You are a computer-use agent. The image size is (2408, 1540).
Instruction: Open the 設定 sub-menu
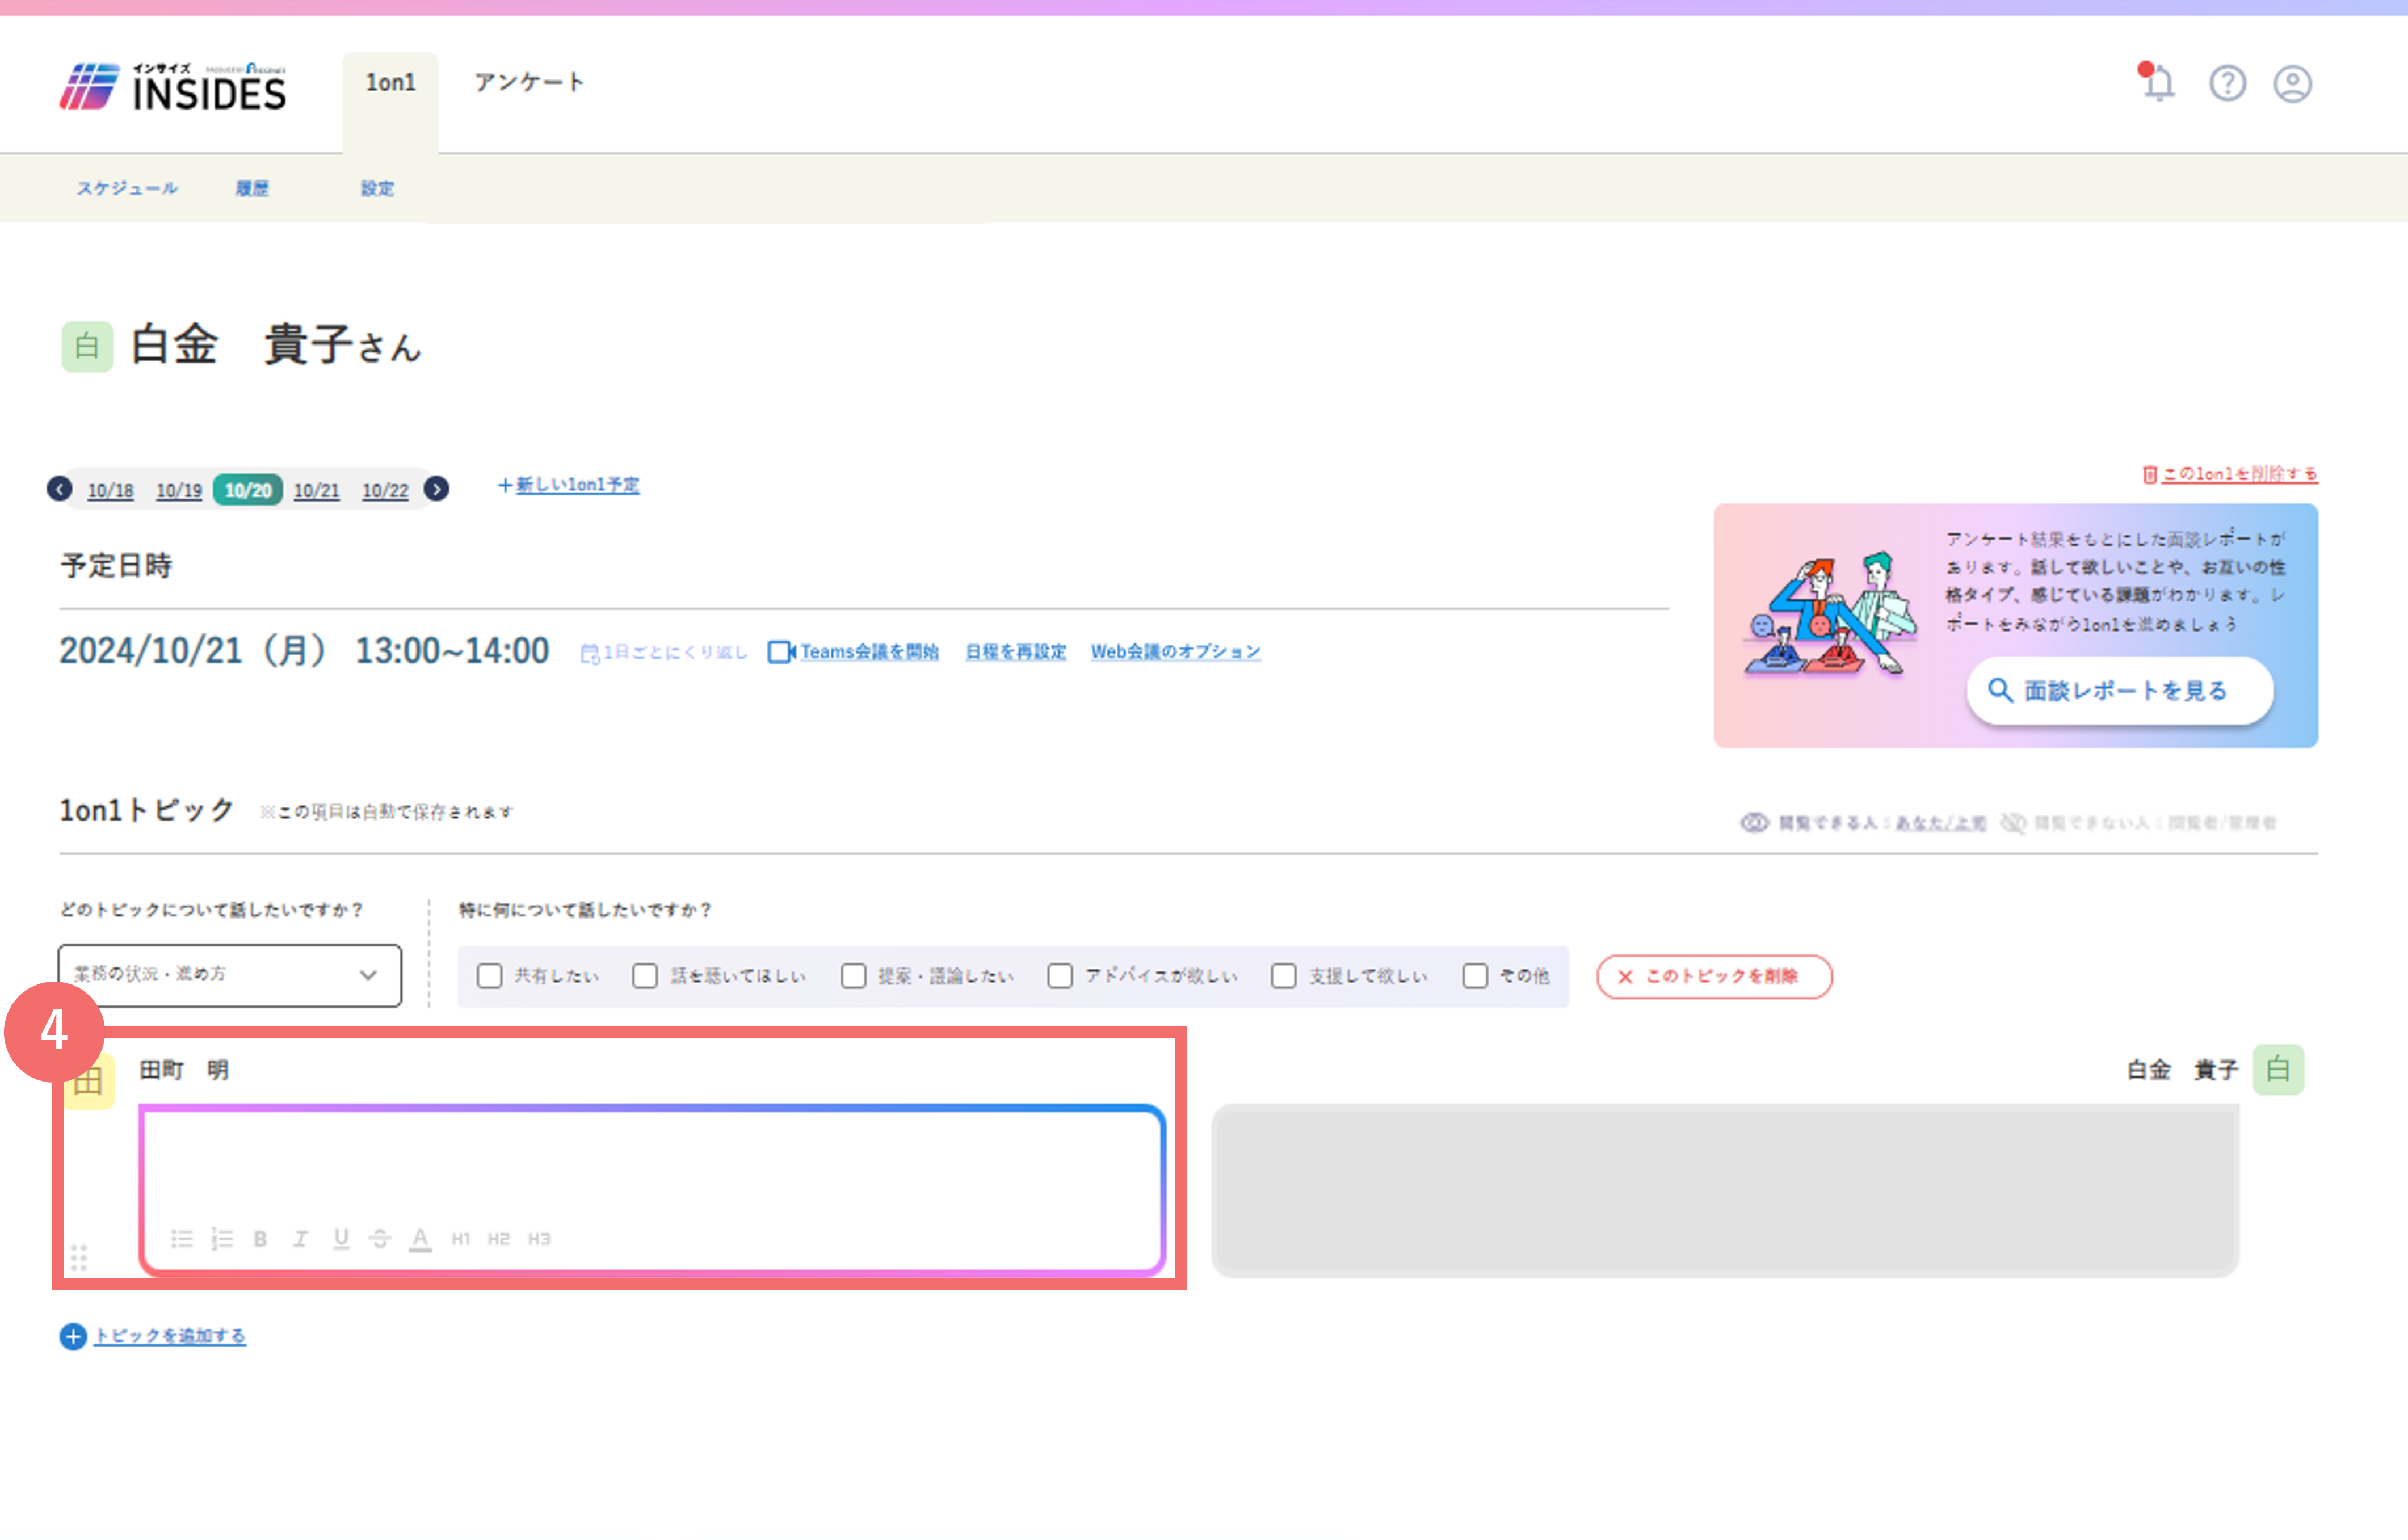coord(377,188)
